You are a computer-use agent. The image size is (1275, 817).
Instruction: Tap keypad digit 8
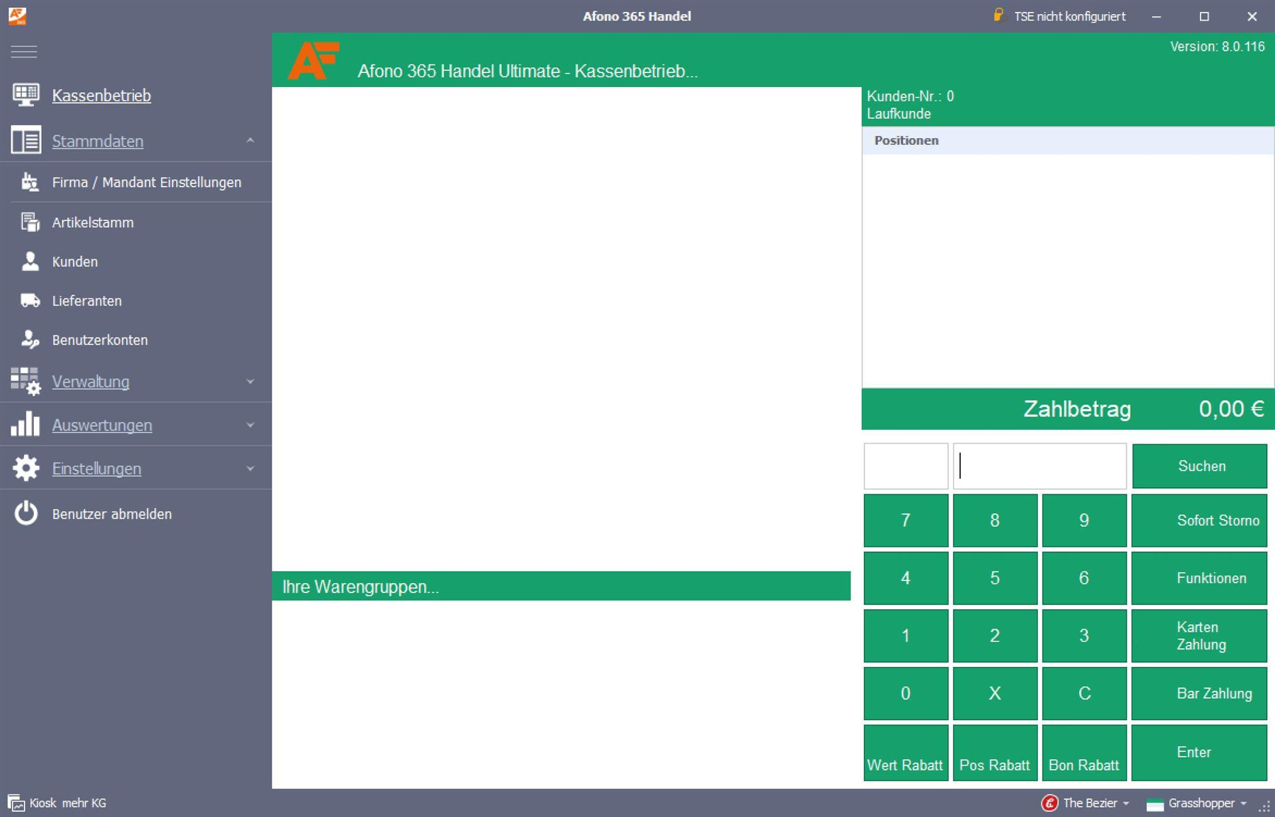(x=995, y=520)
